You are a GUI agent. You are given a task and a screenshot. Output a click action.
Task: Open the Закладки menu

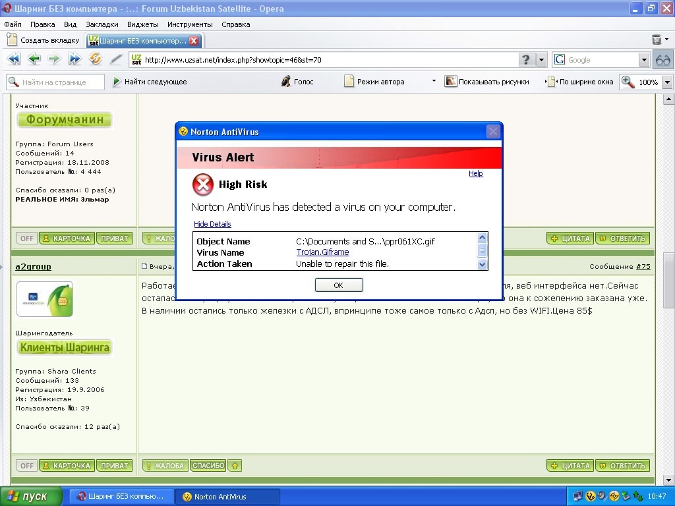click(102, 24)
